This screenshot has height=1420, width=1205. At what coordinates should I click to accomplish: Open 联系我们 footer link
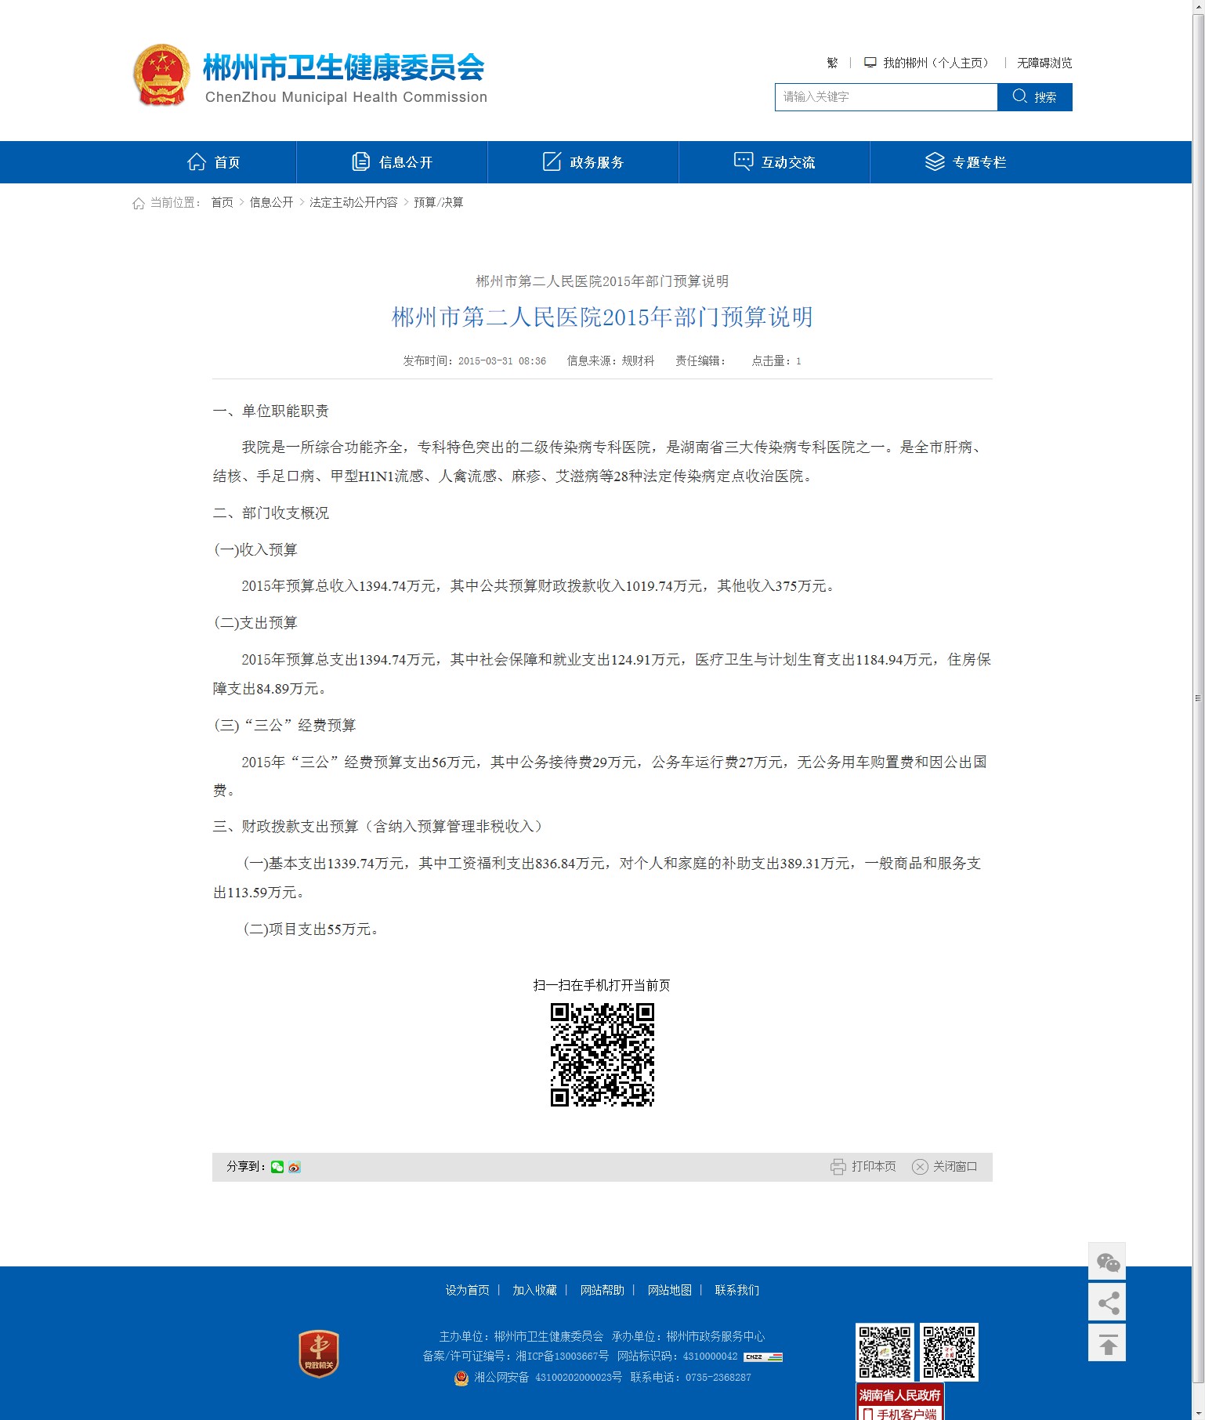click(737, 1290)
